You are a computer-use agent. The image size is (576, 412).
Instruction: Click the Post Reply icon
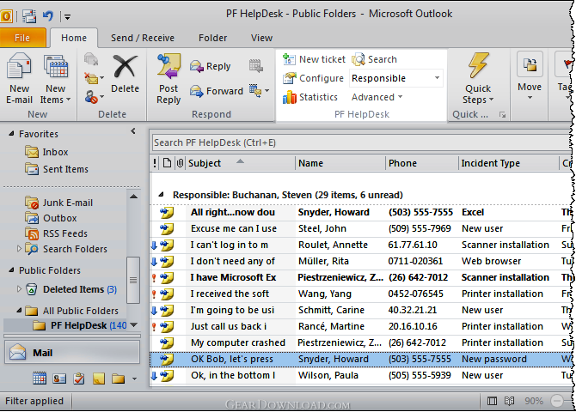[x=169, y=66]
